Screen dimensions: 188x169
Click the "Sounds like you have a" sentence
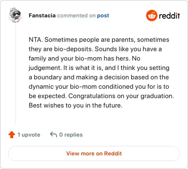click(128, 49)
